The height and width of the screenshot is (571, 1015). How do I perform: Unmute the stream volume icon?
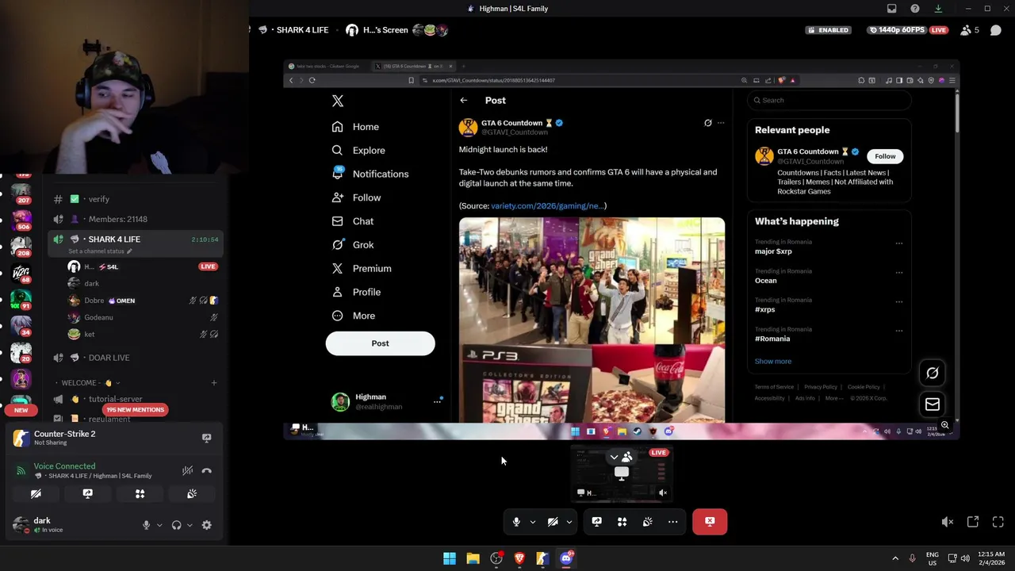coord(947,522)
